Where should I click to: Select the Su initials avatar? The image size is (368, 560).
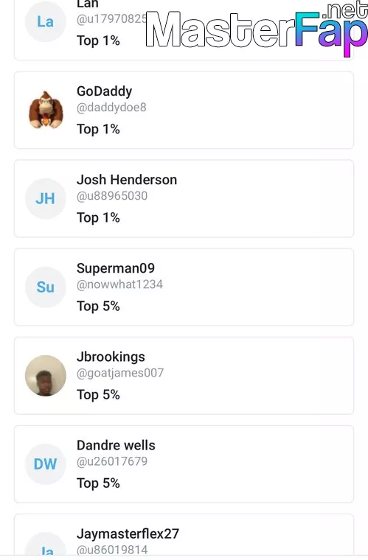46,287
